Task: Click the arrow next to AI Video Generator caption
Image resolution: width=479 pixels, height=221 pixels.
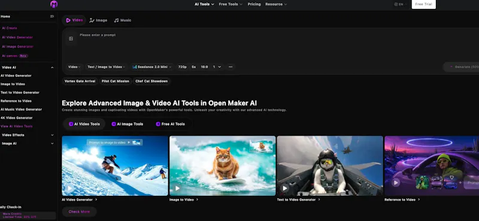Action: 96,199
